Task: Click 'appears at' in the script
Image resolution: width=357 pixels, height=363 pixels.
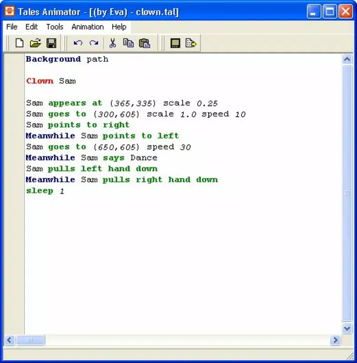Action: [x=75, y=103]
